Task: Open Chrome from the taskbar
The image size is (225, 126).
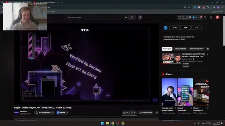Action: [x=112, y=123]
